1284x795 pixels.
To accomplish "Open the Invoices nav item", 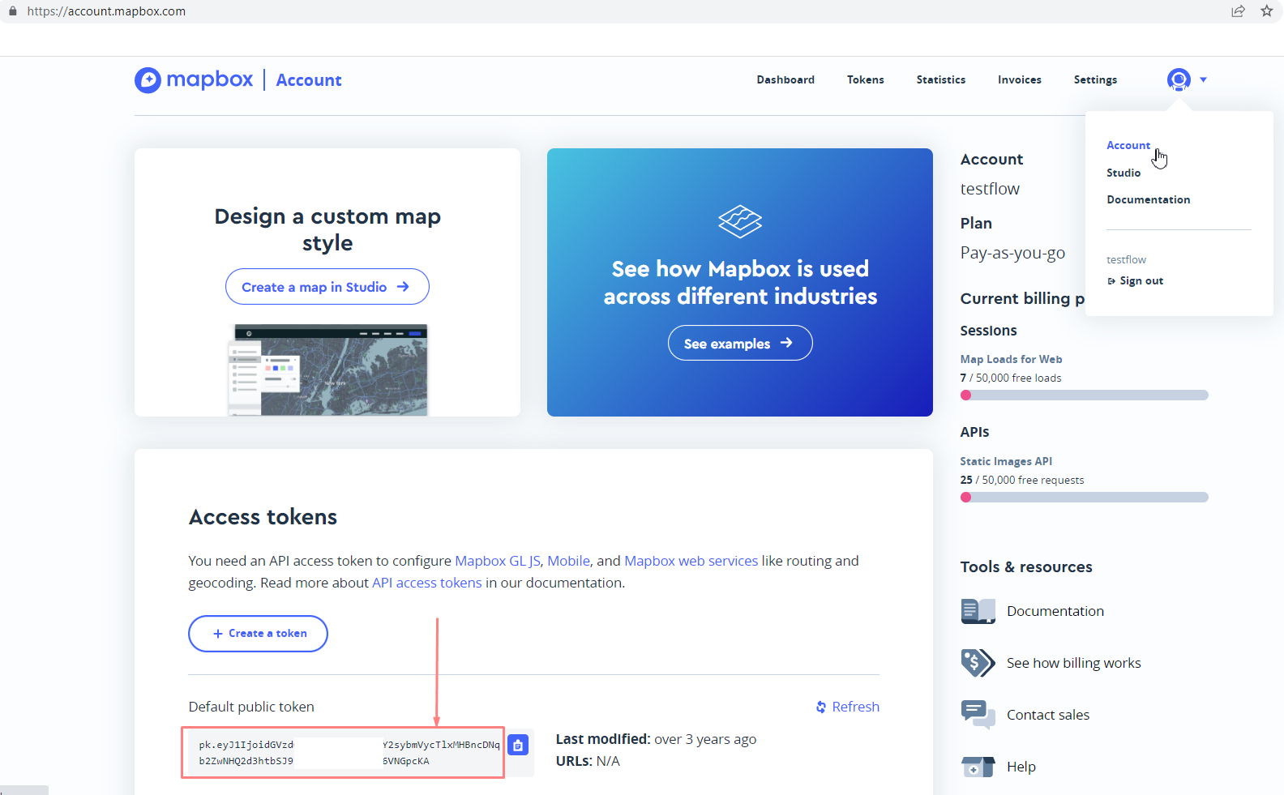I will click(x=1020, y=79).
